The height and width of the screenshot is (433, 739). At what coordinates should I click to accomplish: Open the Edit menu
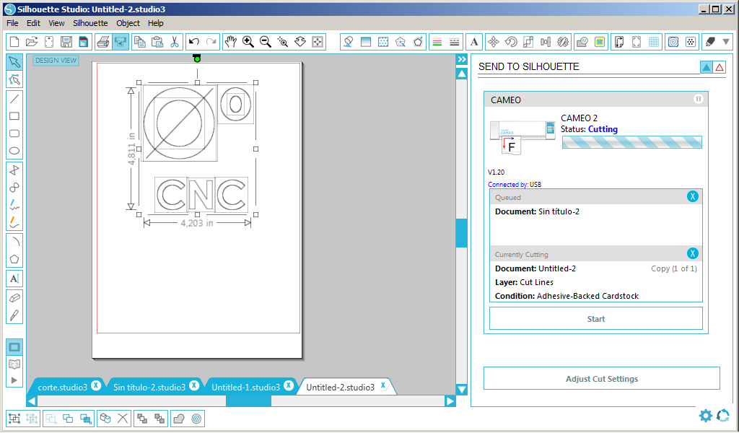tap(33, 23)
